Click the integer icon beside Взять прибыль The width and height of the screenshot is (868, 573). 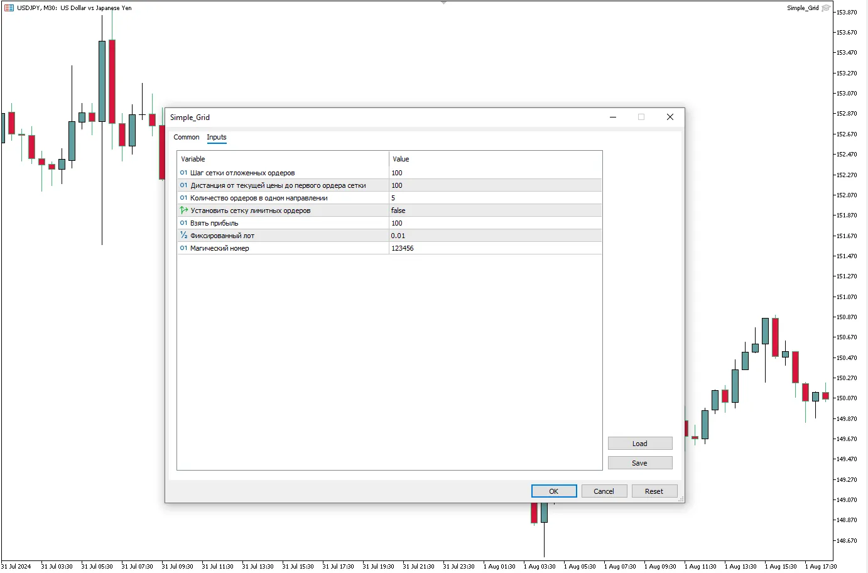click(183, 223)
